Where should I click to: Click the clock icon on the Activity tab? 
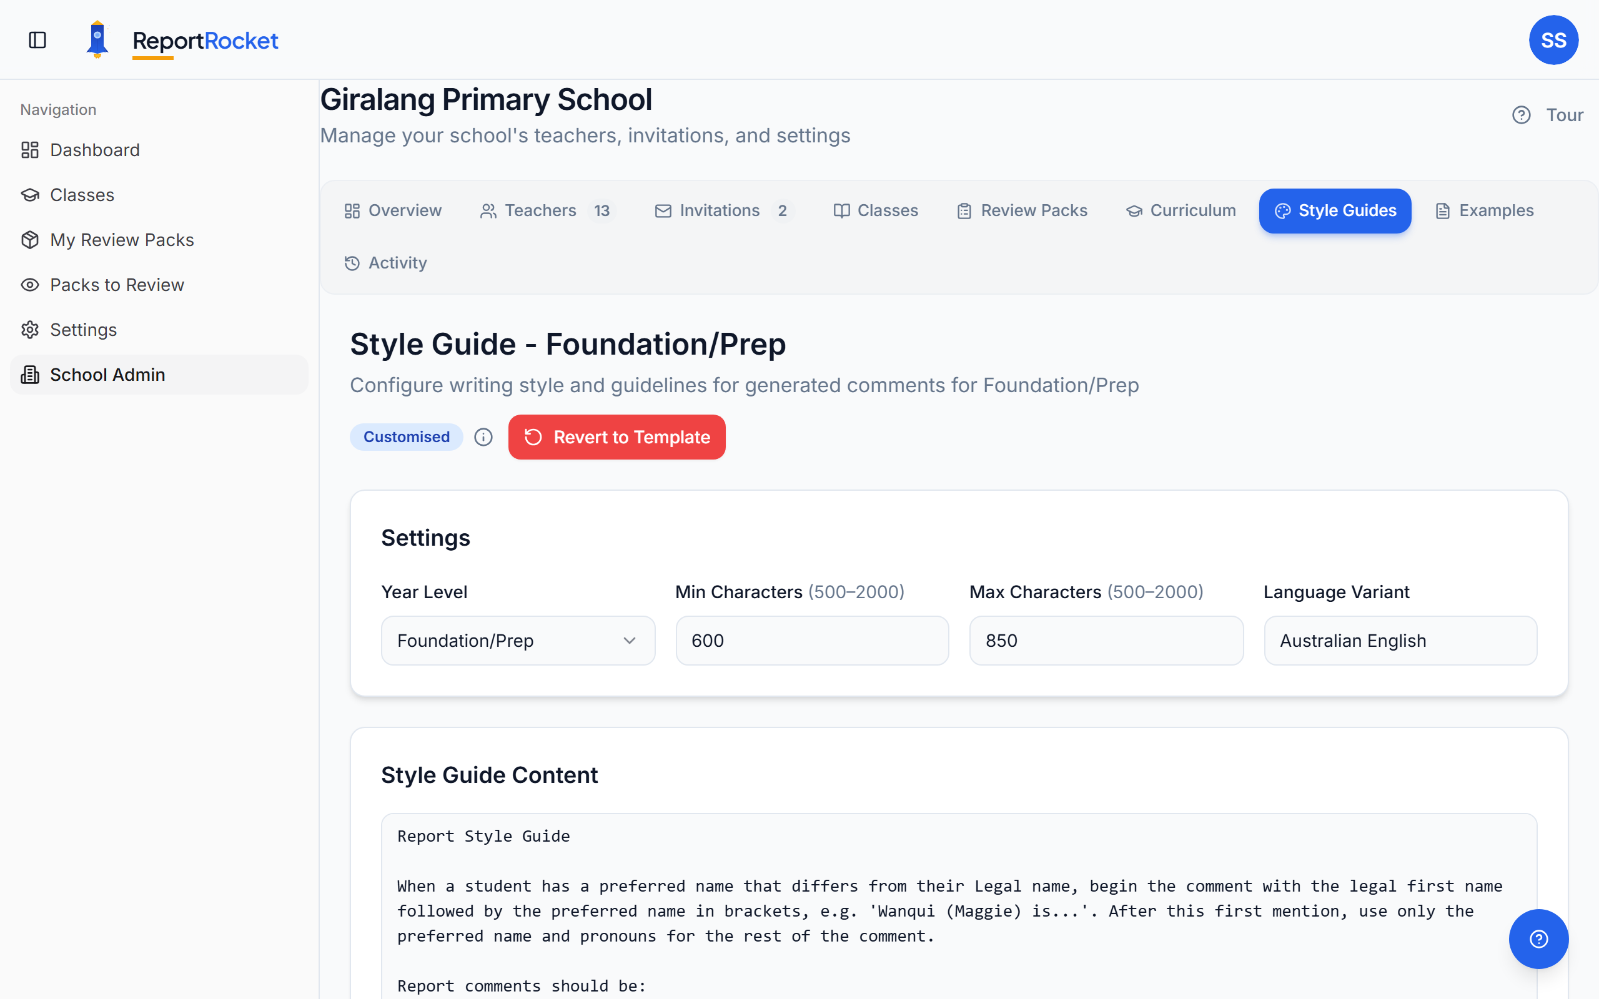pos(351,262)
